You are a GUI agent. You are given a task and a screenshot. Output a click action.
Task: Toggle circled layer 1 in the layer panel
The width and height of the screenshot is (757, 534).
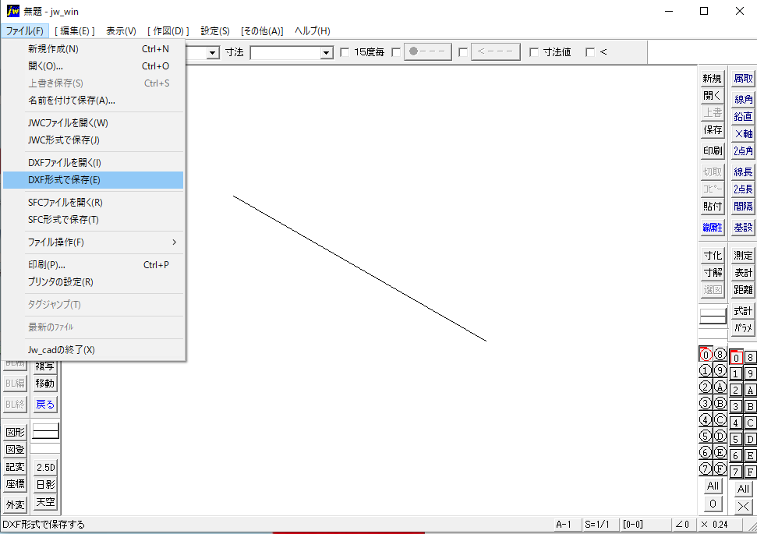pos(706,370)
